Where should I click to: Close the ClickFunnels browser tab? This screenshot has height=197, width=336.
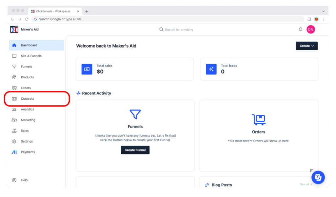coord(78,11)
